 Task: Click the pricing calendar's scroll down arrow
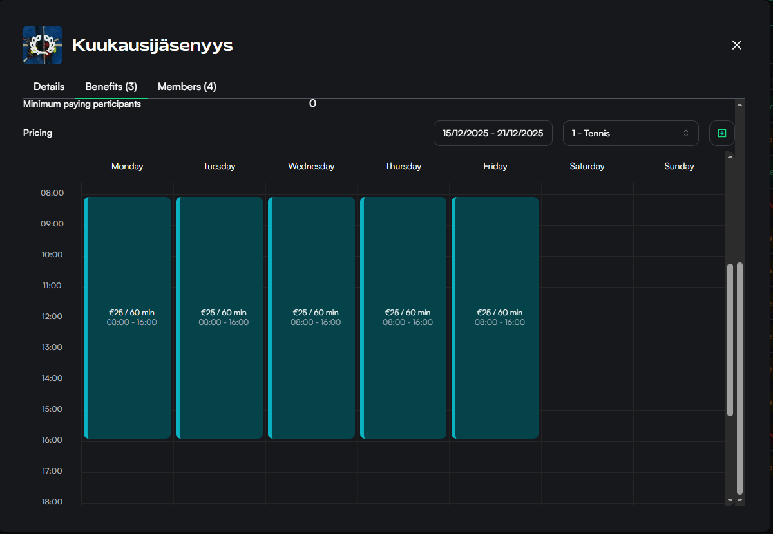click(730, 500)
